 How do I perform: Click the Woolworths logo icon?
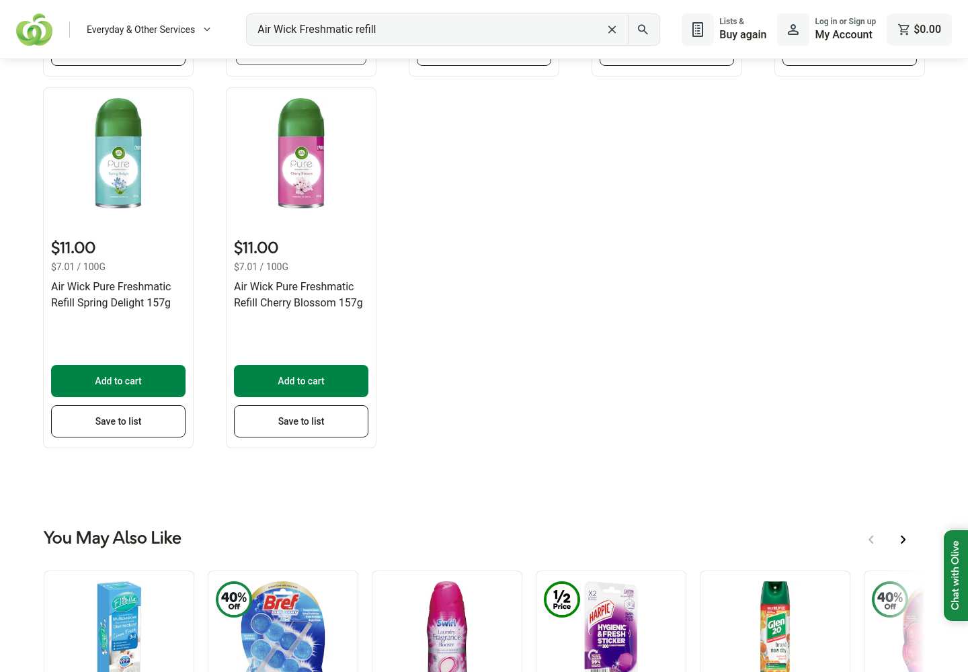pyautogui.click(x=34, y=30)
